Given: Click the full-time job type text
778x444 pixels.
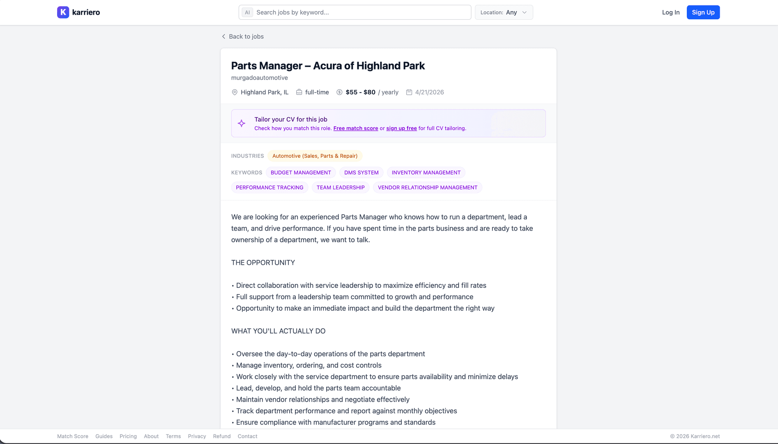Looking at the screenshot, I should pos(317,92).
